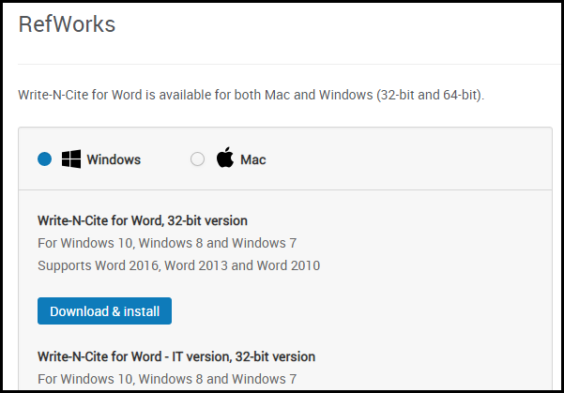Viewport: 564px width, 393px height.
Task: Click Windows compatibility line under IT version heading
Action: coord(167,379)
